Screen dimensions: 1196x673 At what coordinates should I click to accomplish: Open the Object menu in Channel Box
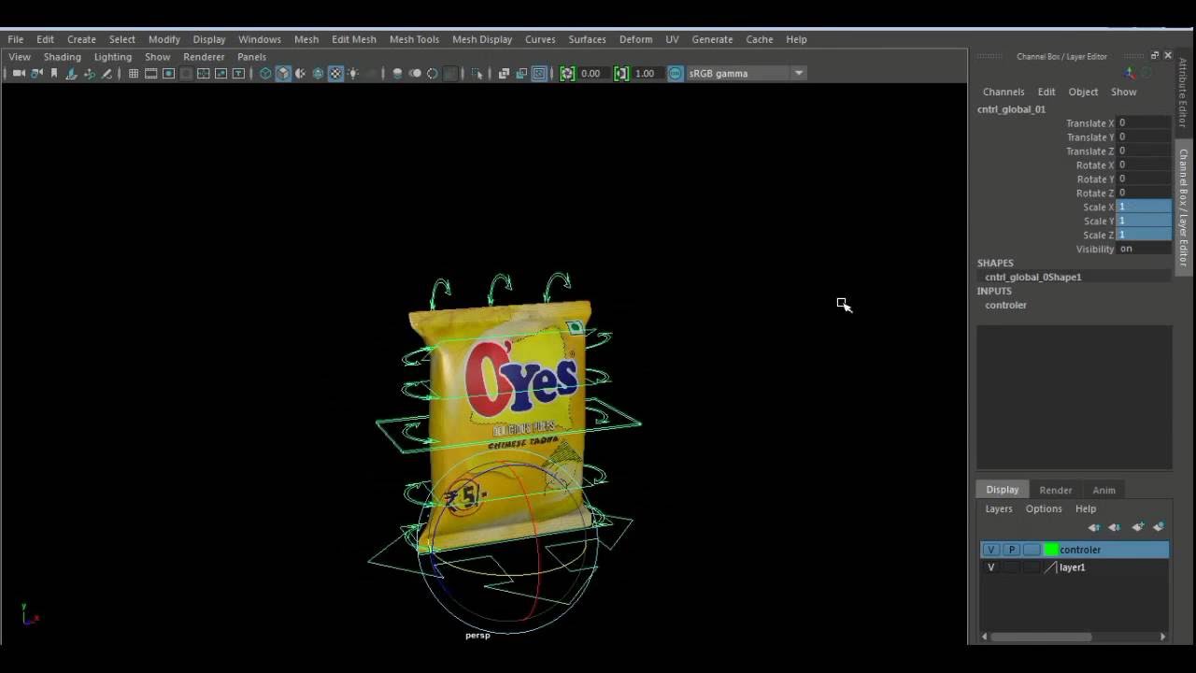click(x=1083, y=92)
